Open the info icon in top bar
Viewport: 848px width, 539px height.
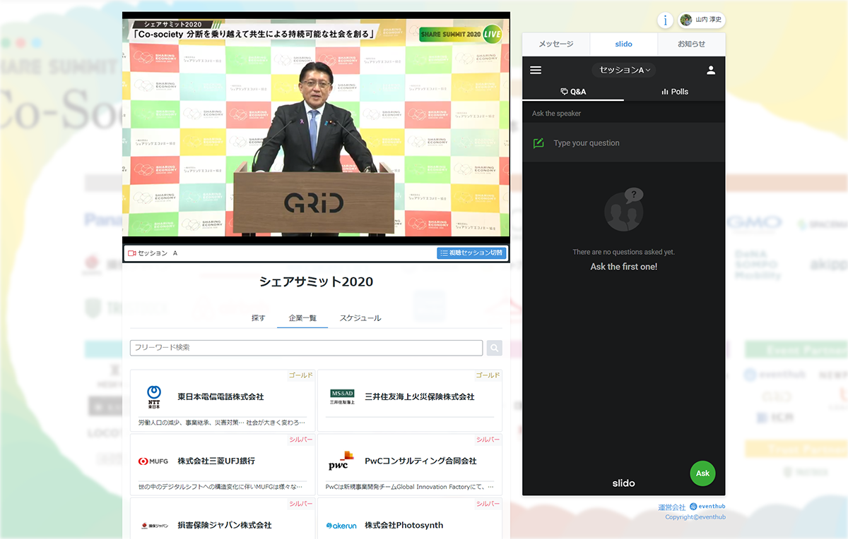point(664,20)
